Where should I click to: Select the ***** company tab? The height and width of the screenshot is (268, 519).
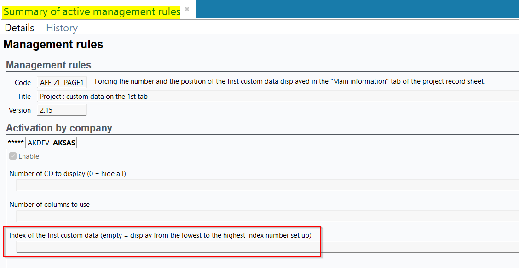click(16, 143)
